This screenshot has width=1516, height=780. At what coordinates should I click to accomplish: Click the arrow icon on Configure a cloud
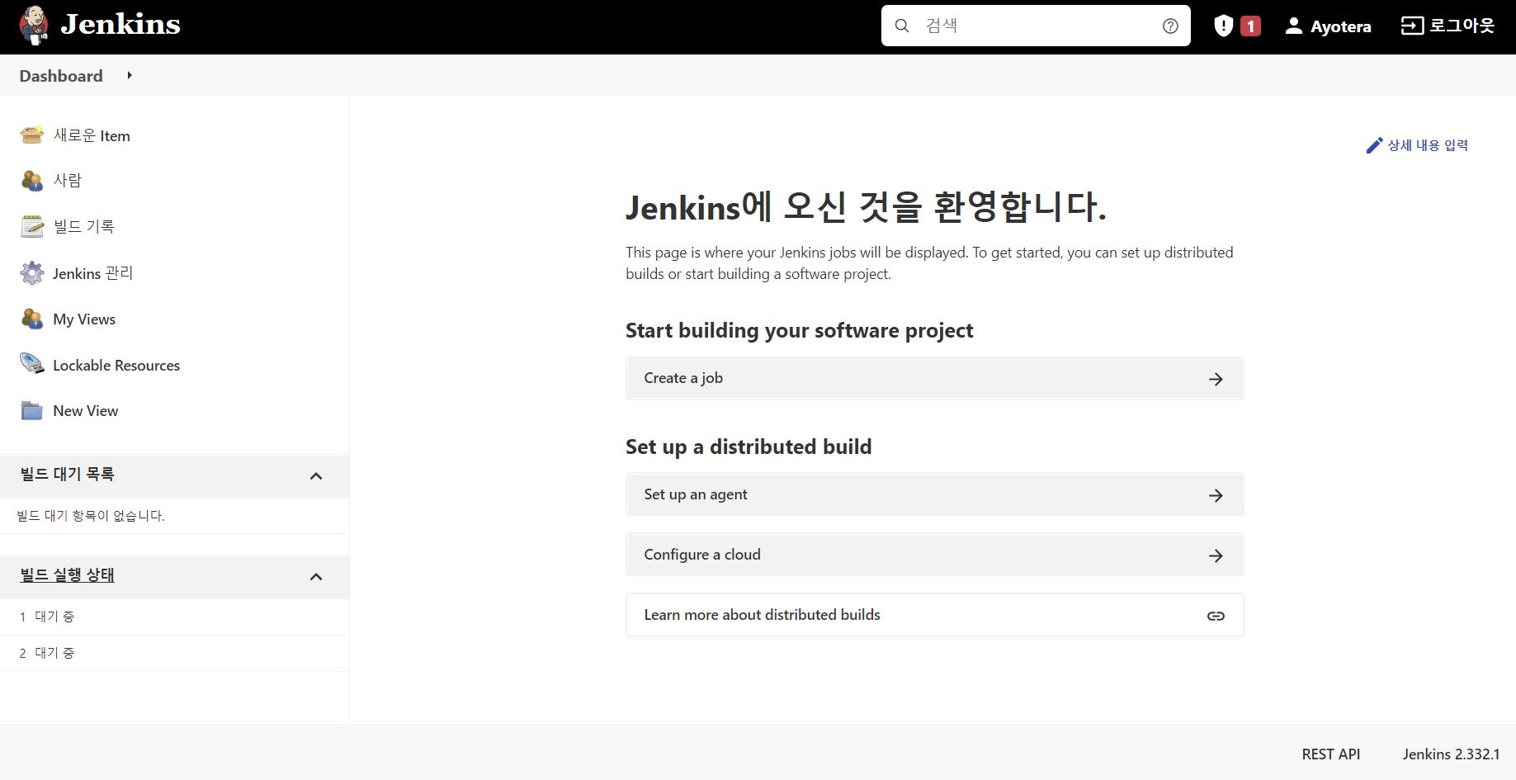[x=1216, y=555]
